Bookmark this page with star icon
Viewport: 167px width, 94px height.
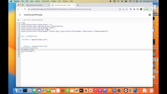point(127,9)
